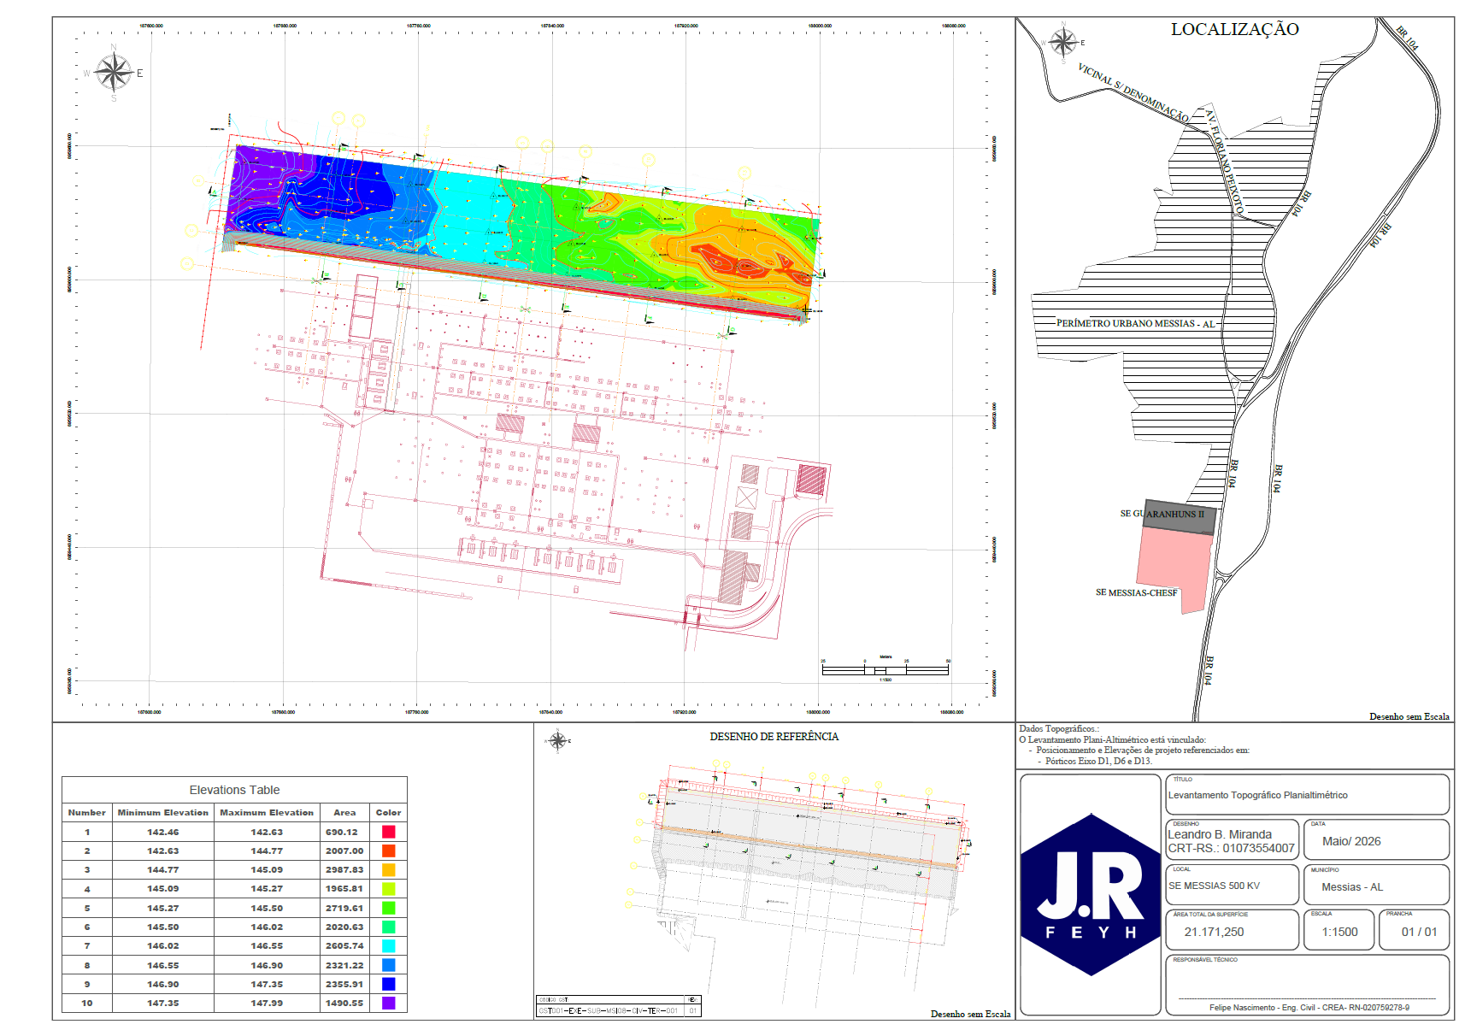Click the Color column header
Viewport: 1471px width, 1036px height.
click(x=388, y=813)
